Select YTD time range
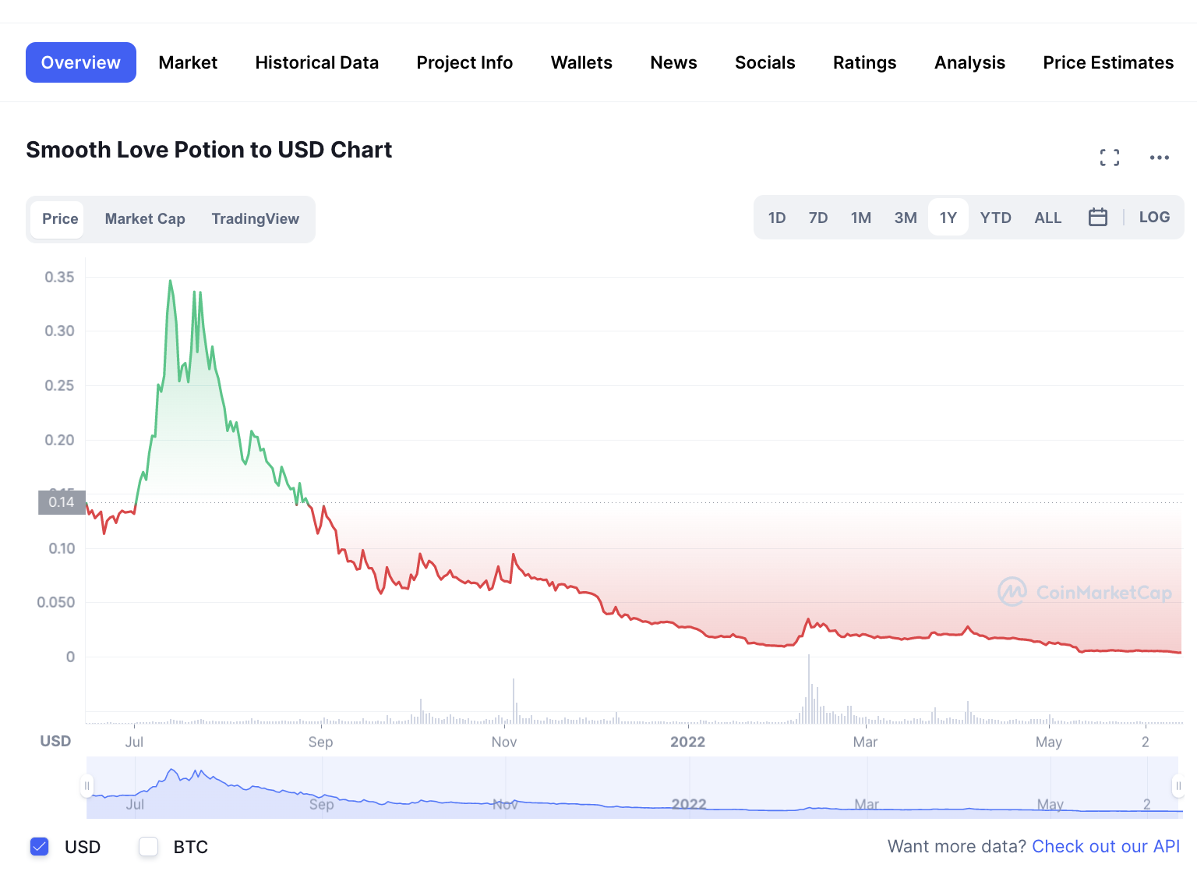Screen dimensions: 1197x875 pyautogui.click(x=996, y=218)
